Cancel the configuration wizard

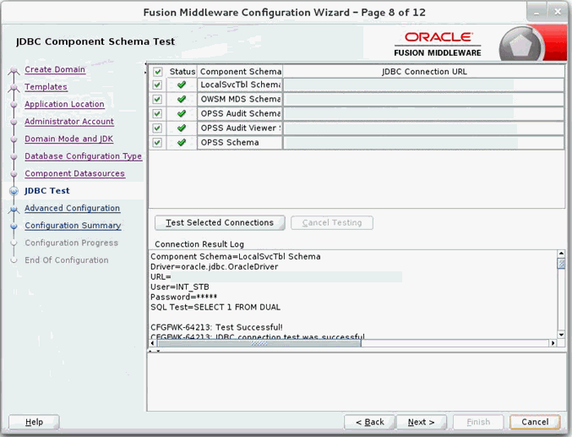[x=535, y=422]
